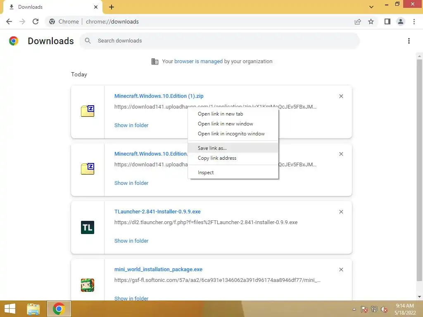Open the browser is managed link

(199, 62)
